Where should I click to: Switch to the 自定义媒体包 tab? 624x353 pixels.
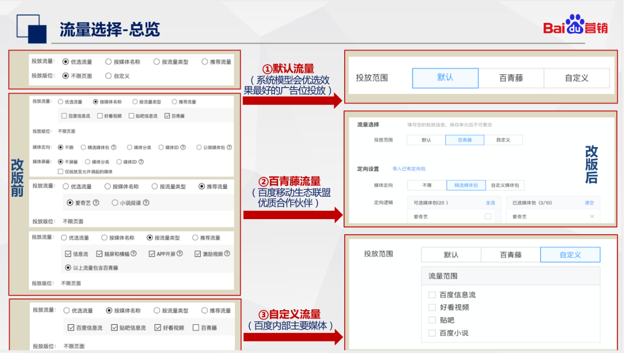[x=505, y=186]
